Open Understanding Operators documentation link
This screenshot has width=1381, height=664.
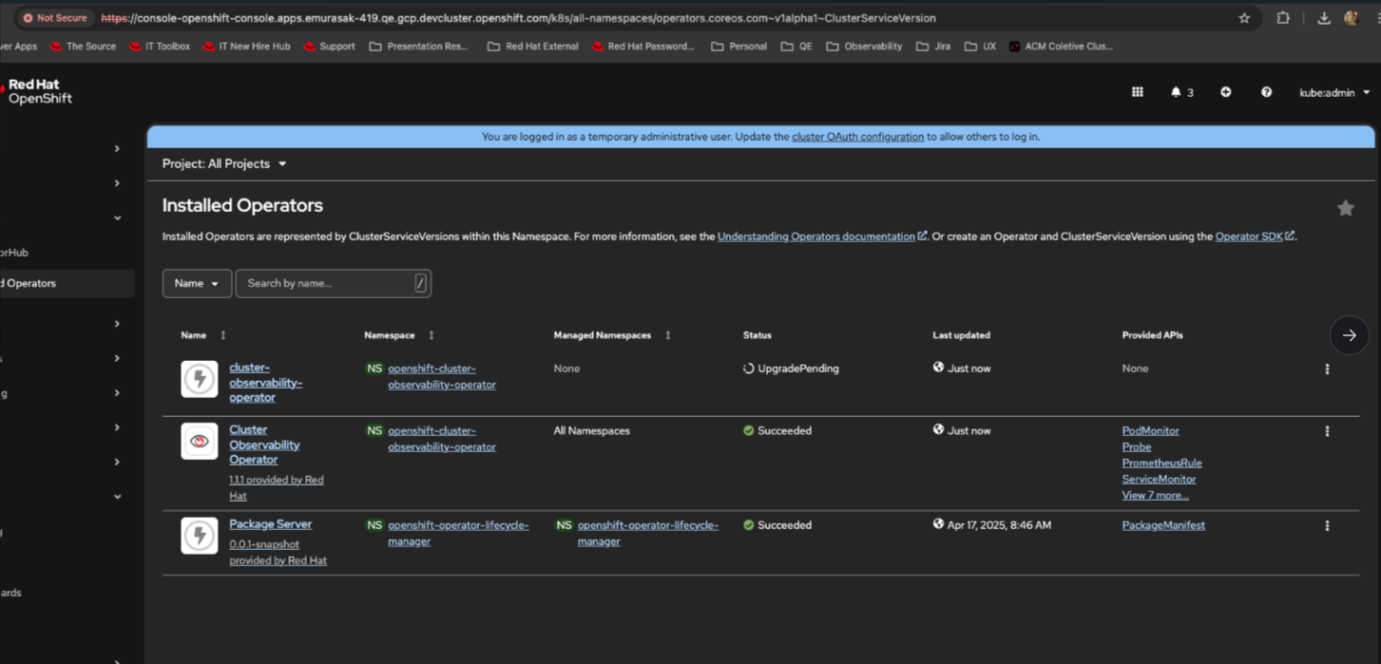821,237
